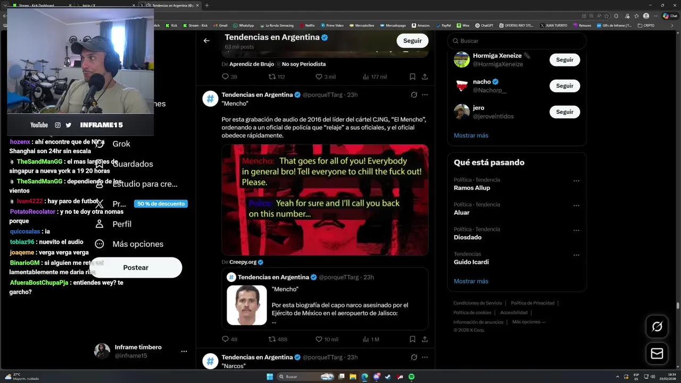Follow Hormiga Xeneize

(x=564, y=60)
